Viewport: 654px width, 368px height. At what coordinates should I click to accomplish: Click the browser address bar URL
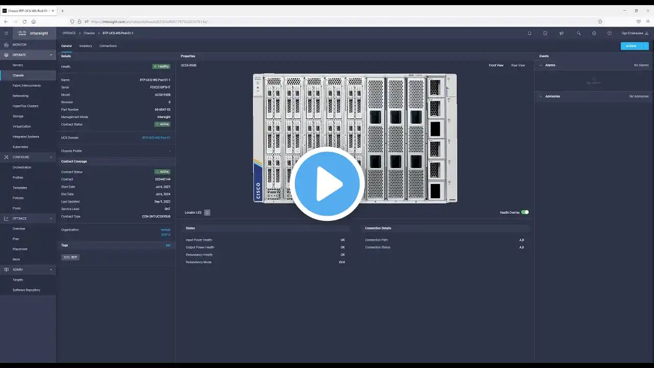149,21
